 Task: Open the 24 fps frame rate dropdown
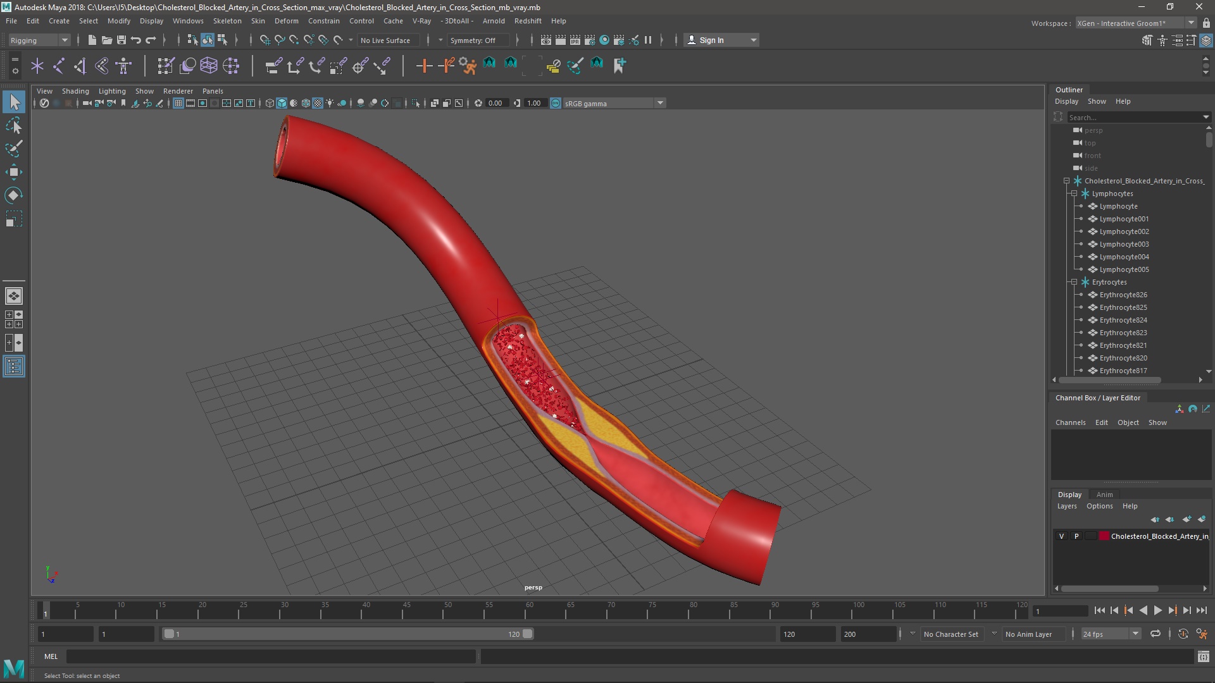[x=1111, y=634]
